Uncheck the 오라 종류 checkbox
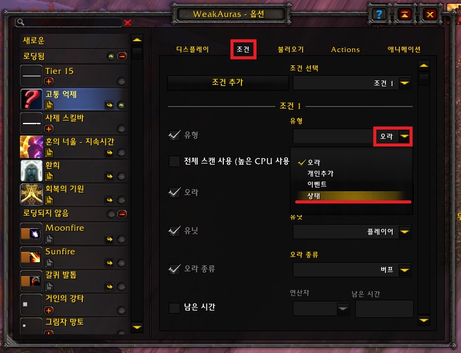Viewport: 461px width, 353px height. [174, 269]
